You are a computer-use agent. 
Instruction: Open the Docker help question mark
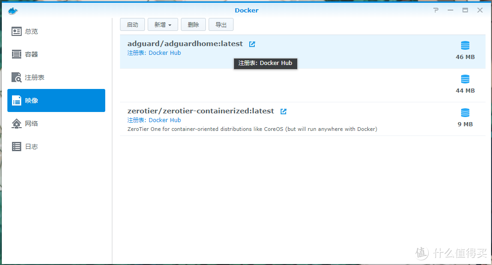(x=436, y=10)
